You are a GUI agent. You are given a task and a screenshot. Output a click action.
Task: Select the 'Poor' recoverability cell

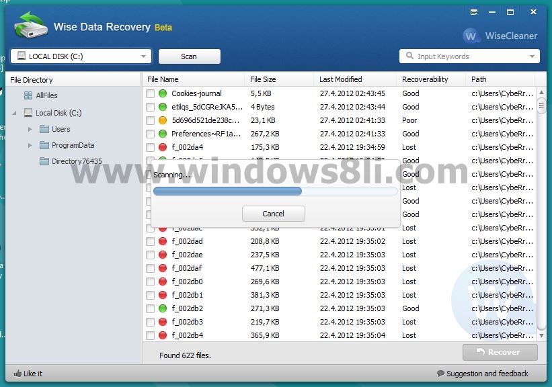pyautogui.click(x=409, y=120)
